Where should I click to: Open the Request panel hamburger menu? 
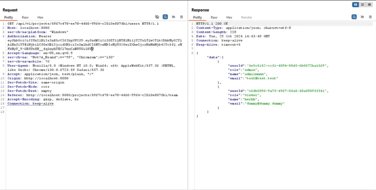click(182, 17)
